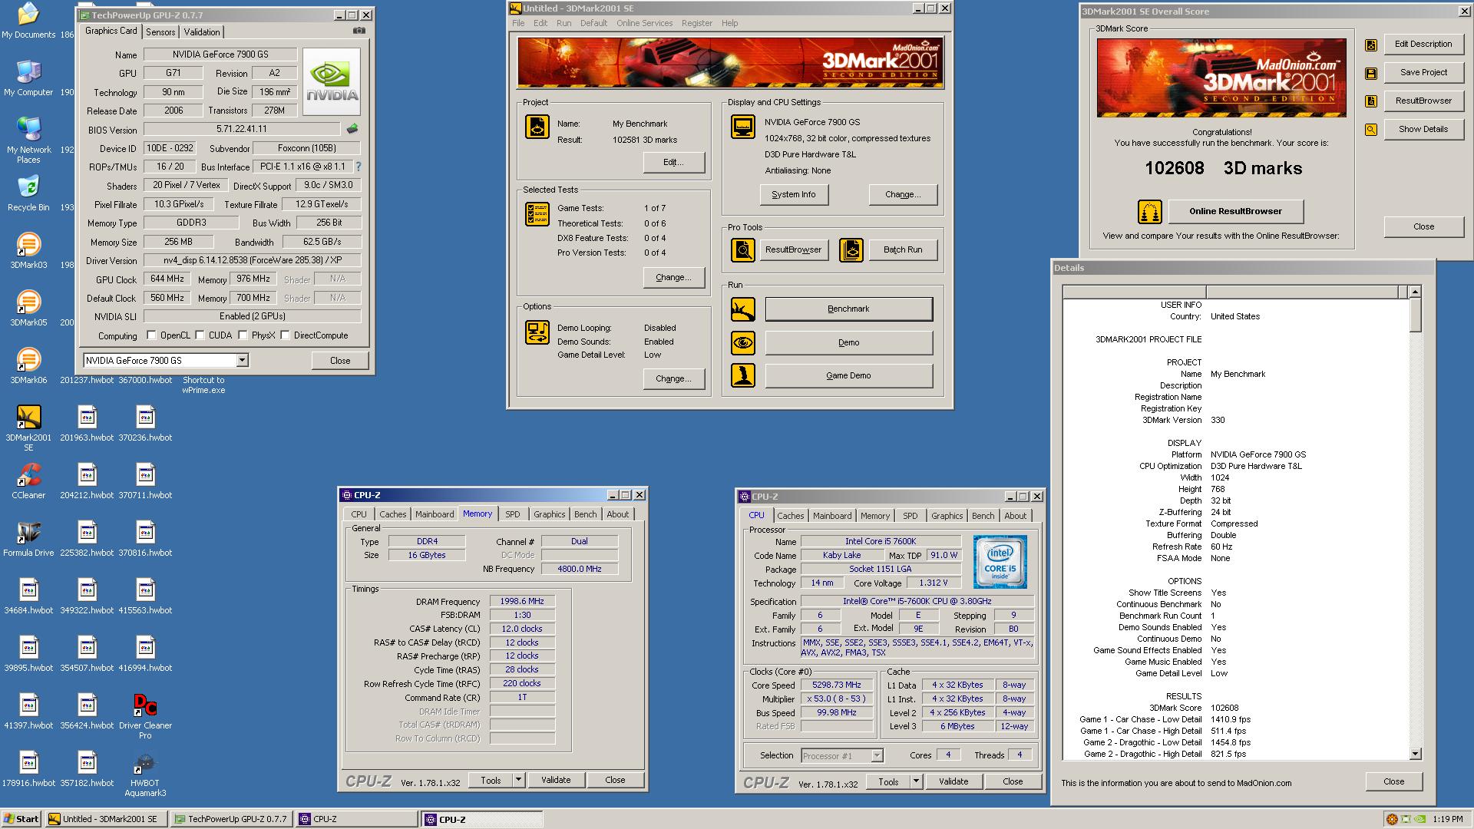Click the Edit Description button
1474x829 pixels.
[x=1423, y=44]
